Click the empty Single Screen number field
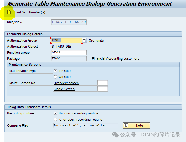 [103, 89]
